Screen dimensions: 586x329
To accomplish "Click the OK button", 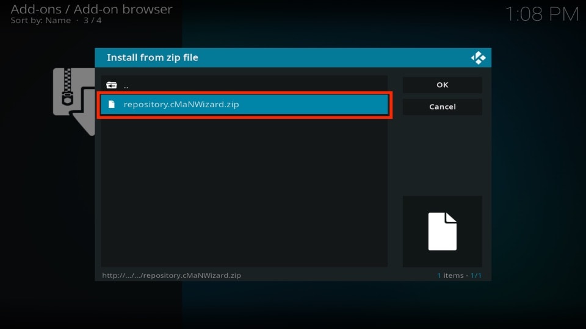I will (442, 85).
